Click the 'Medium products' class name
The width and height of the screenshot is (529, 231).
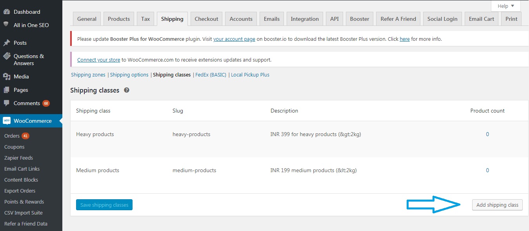(x=98, y=170)
